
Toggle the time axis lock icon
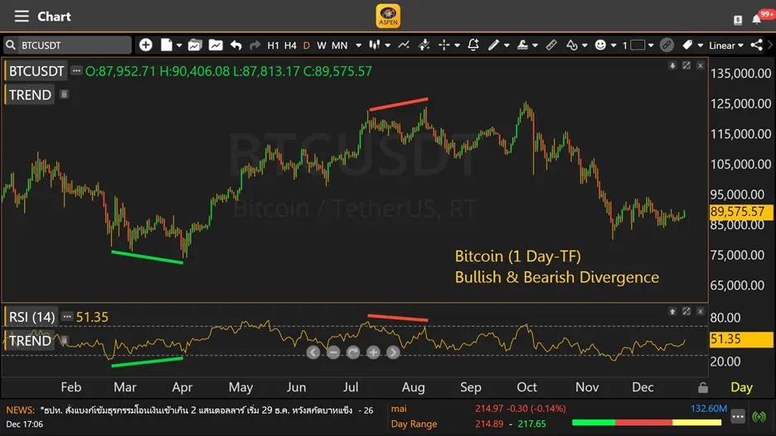coord(703,387)
